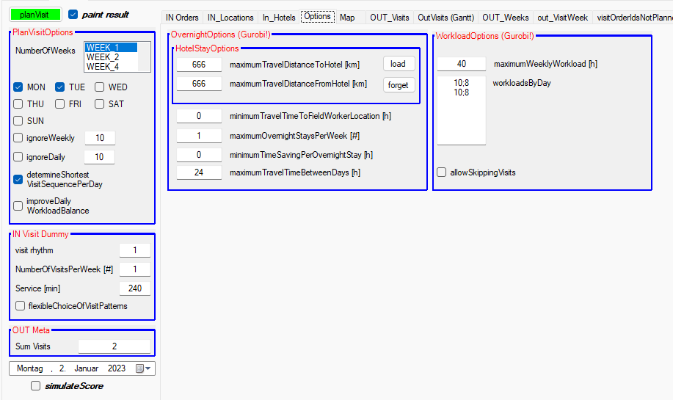Screen dimensions: 673x400
Task: Click the Service [min] input field
Action: tap(135, 288)
